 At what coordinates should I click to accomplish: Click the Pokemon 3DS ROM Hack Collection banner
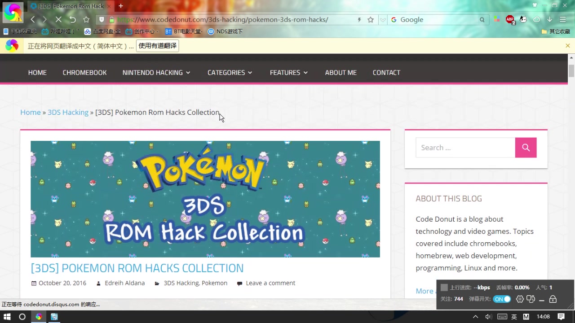click(x=205, y=199)
